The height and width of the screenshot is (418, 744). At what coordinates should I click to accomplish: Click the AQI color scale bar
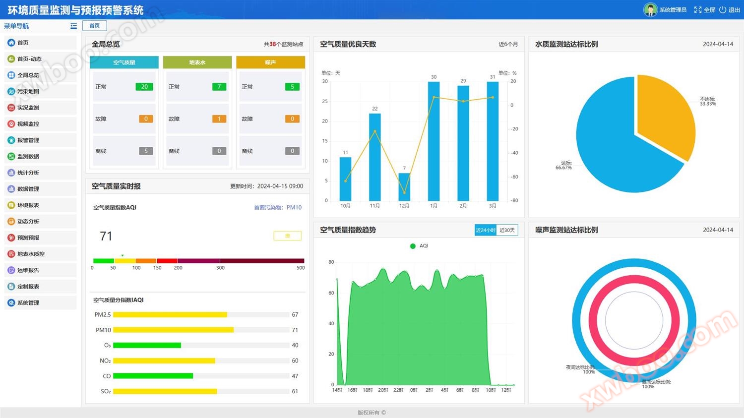(x=197, y=260)
